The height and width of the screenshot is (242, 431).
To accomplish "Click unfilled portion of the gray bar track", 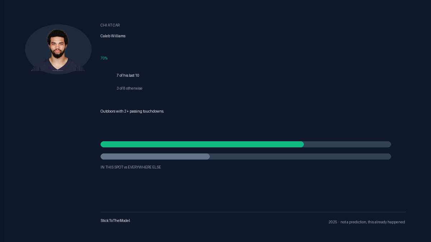I will (x=300, y=157).
